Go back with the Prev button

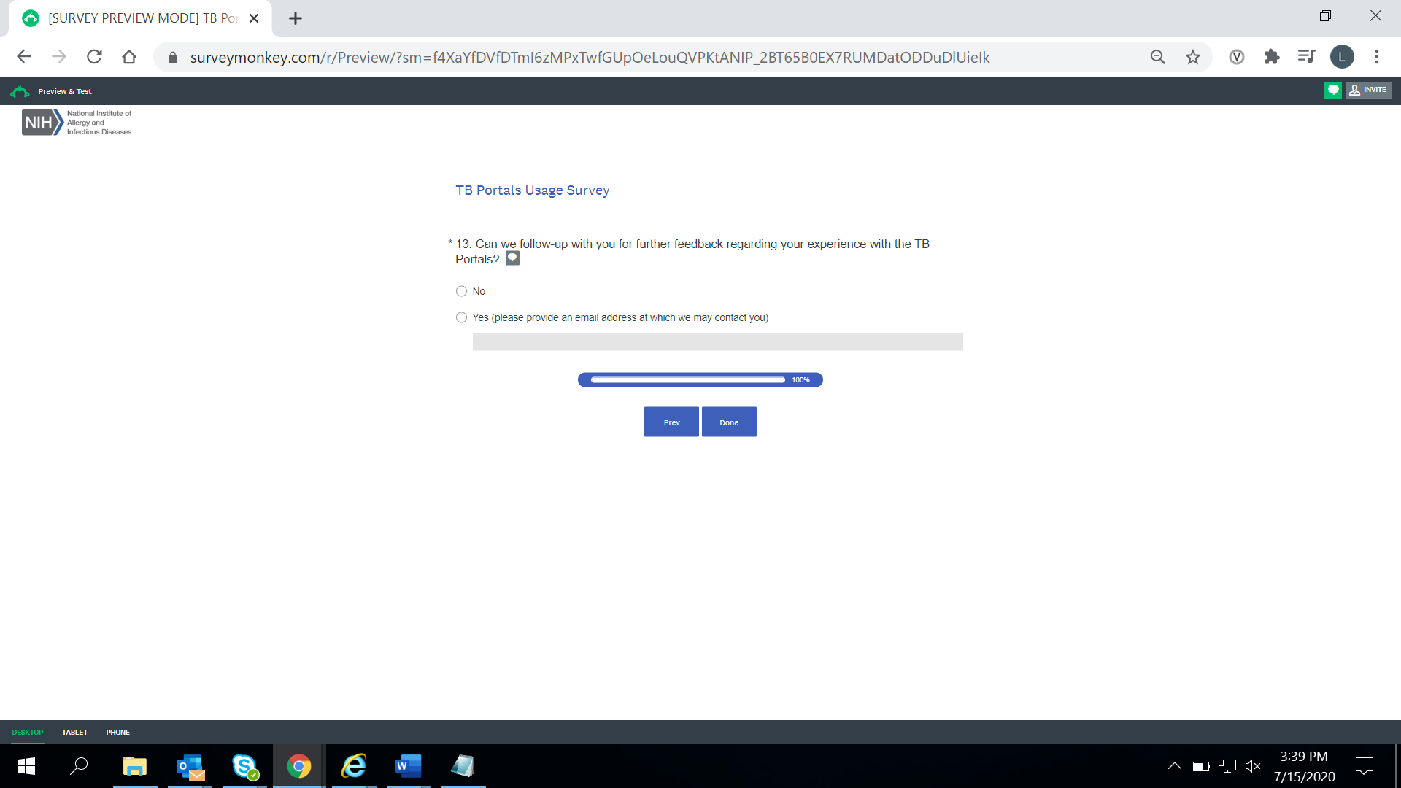(671, 422)
